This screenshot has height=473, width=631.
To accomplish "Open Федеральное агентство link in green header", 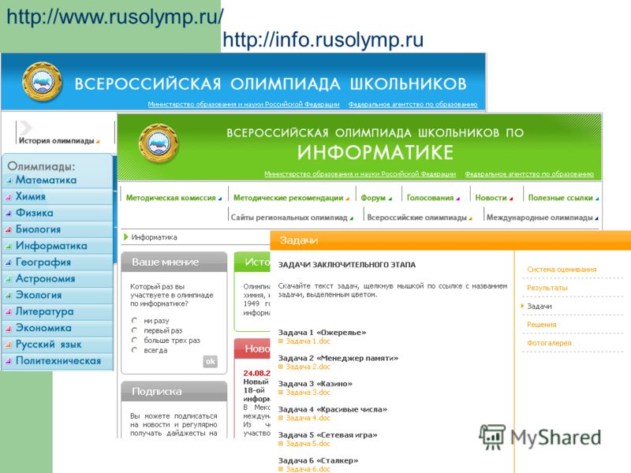I will tap(529, 173).
